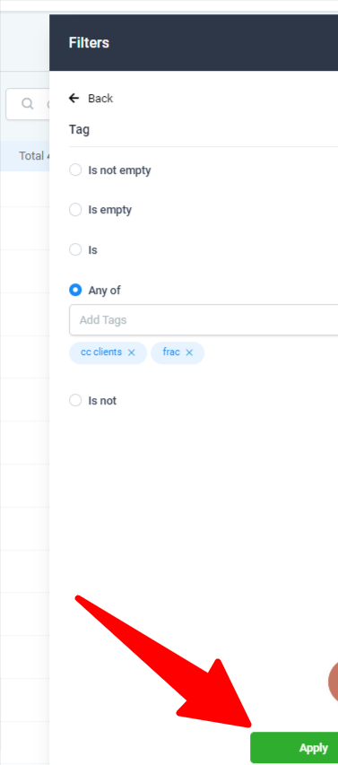Choose the Is radio option
The width and height of the screenshot is (338, 765).
[x=75, y=250]
